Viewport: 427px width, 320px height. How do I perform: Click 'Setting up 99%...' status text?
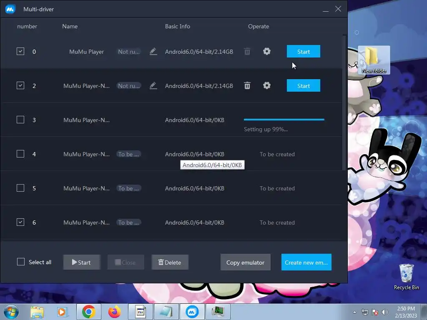(266, 129)
